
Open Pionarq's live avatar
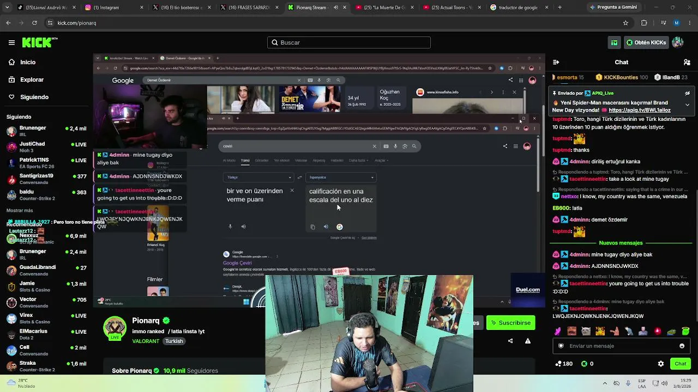(x=115, y=328)
